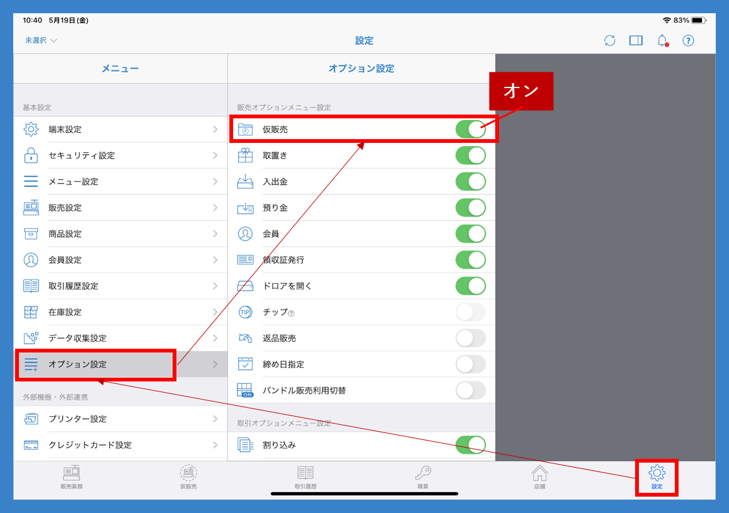Viewport: 729px width, 513px height.
Task: Open 販売業務 register icon in bottom bar
Action: pos(72,478)
